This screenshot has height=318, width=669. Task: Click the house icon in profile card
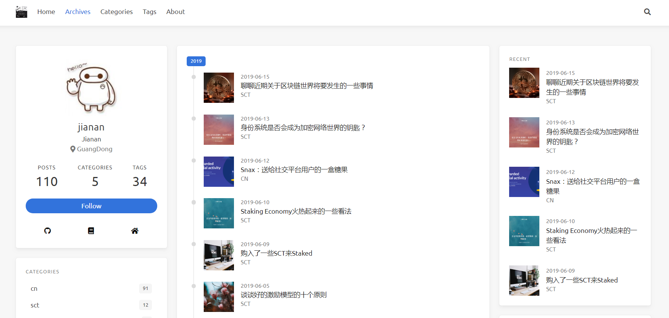click(135, 231)
